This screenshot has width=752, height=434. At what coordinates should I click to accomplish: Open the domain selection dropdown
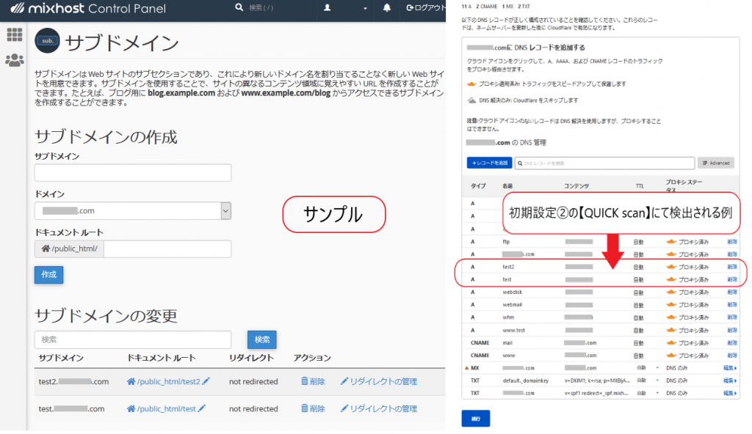coord(225,211)
